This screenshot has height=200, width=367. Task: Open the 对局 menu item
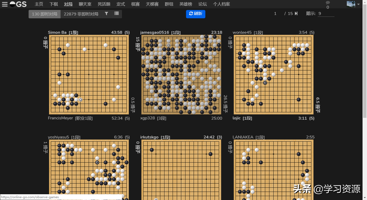pos(68,4)
